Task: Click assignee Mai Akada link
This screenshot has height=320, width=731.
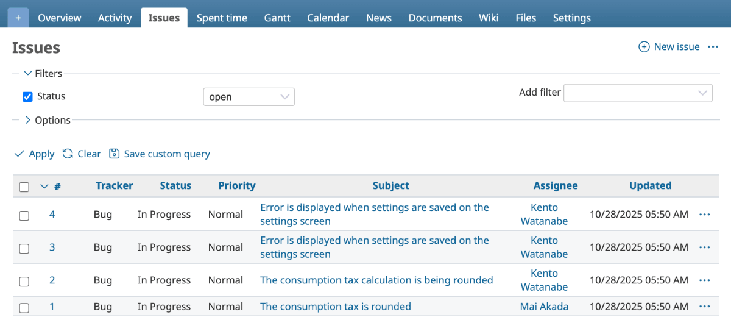Action: (x=544, y=307)
